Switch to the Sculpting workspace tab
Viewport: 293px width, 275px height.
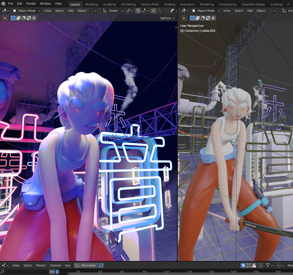(109, 4)
